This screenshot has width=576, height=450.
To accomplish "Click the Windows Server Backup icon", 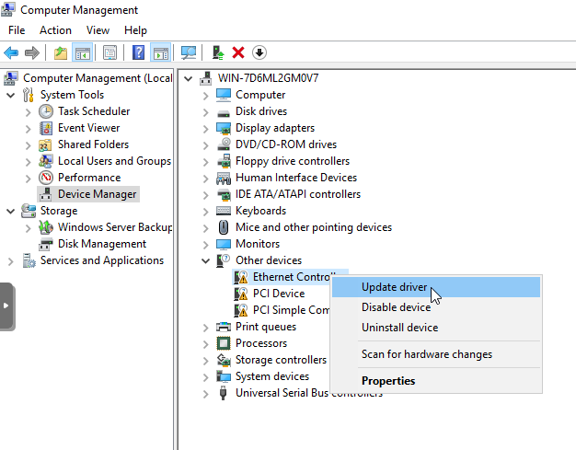I will (46, 227).
